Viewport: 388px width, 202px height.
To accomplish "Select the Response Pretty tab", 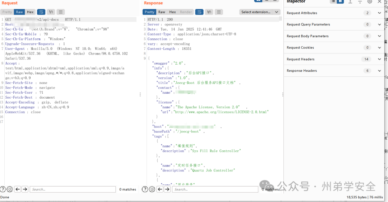I will coord(149,12).
